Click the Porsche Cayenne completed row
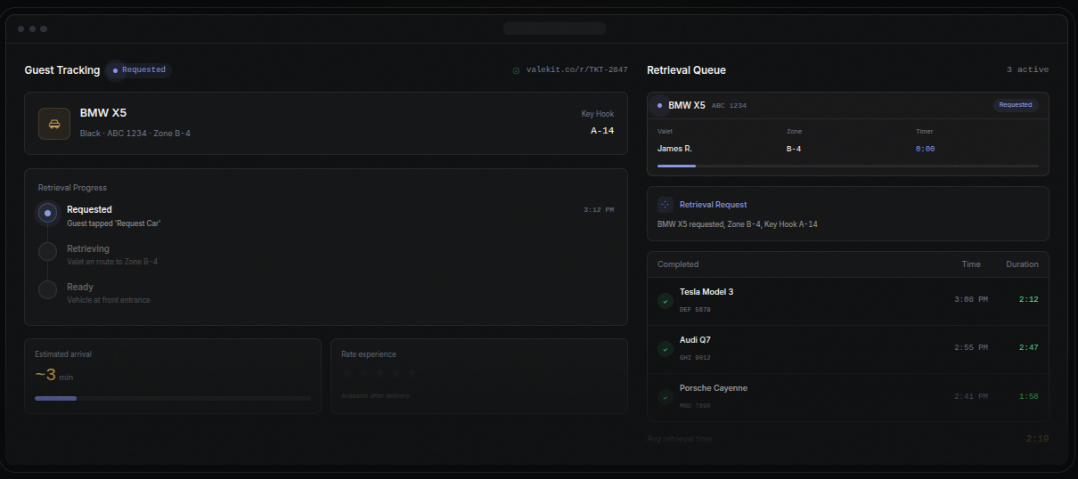The height and width of the screenshot is (479, 1078). pyautogui.click(x=848, y=397)
